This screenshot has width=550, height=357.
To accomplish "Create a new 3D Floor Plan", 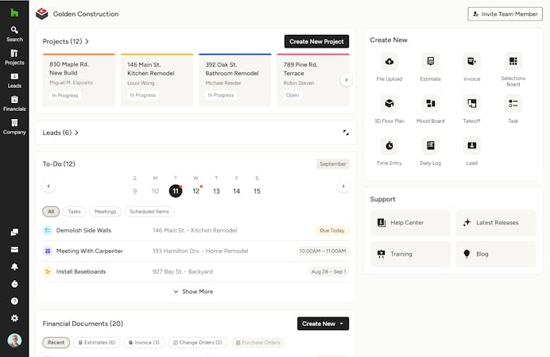I will (x=389, y=109).
